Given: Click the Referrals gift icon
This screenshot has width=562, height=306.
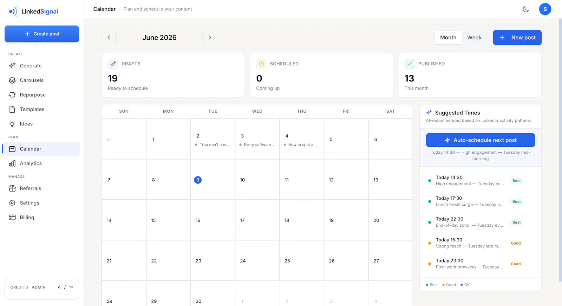Looking at the screenshot, I should pos(12,188).
